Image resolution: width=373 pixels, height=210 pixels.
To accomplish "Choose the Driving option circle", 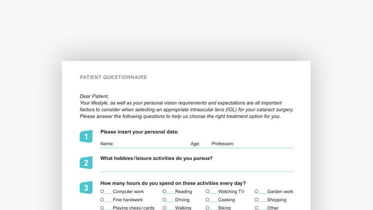I will click(x=164, y=200).
